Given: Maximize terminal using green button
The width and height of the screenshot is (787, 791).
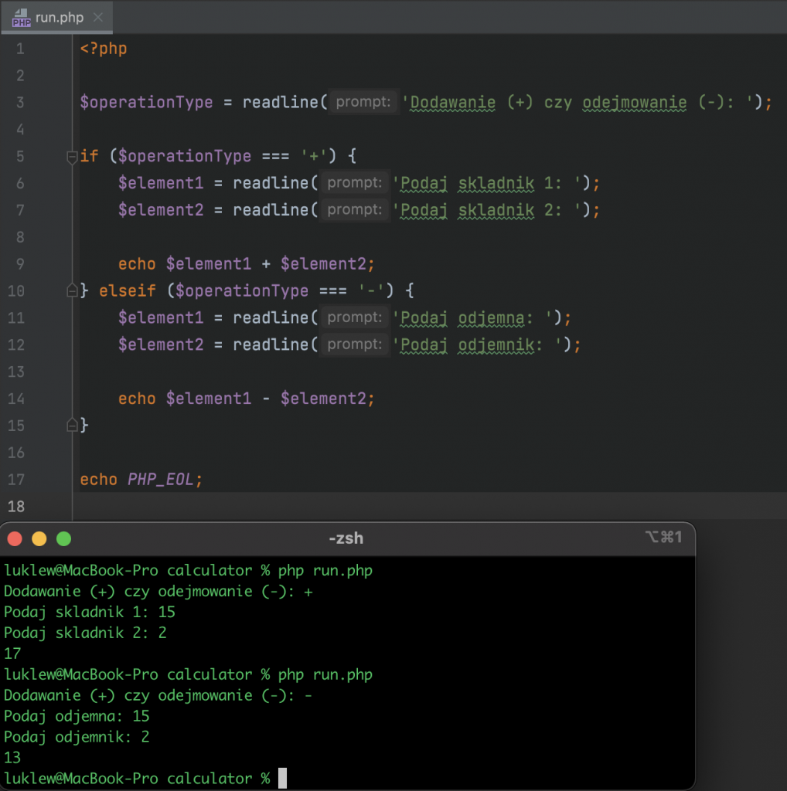Looking at the screenshot, I should coord(63,538).
